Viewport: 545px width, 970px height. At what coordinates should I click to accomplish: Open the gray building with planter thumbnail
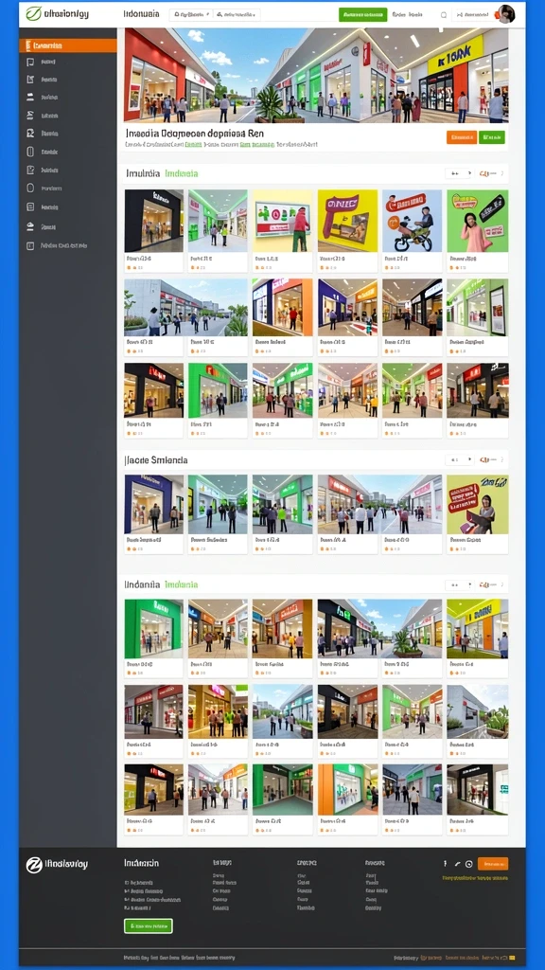click(x=478, y=711)
